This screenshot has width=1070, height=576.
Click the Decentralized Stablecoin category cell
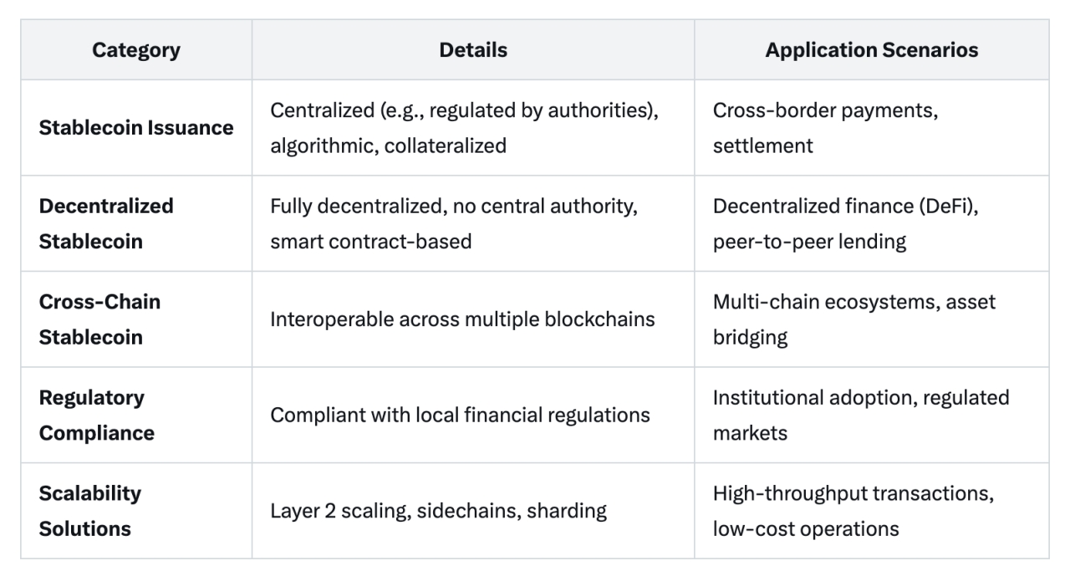click(x=106, y=223)
